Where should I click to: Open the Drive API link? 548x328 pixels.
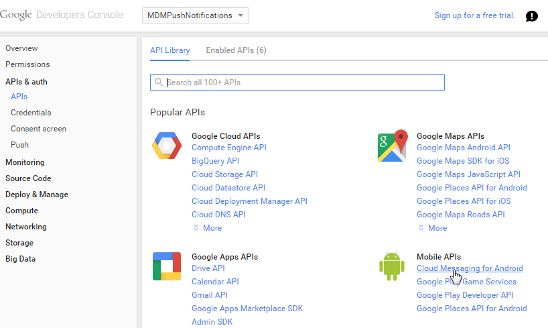(x=208, y=268)
